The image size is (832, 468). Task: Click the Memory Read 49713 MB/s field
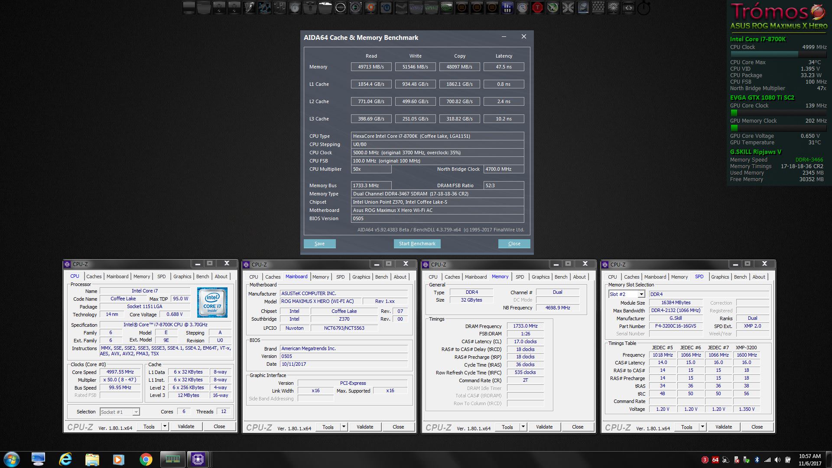(x=371, y=67)
